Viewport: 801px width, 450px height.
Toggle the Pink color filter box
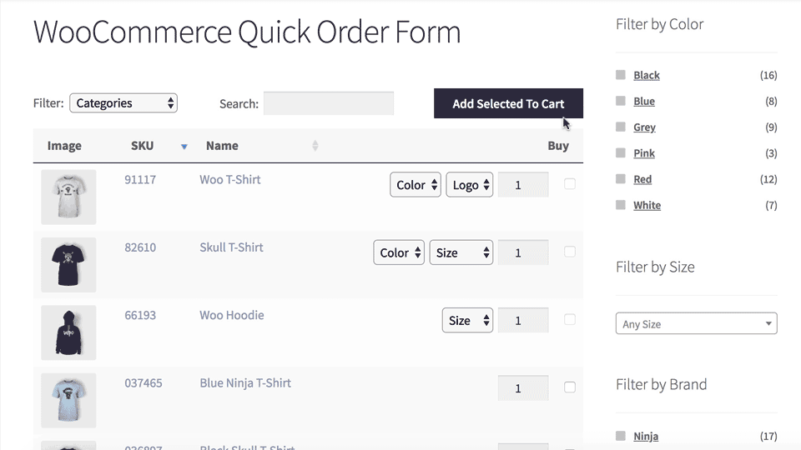(621, 153)
